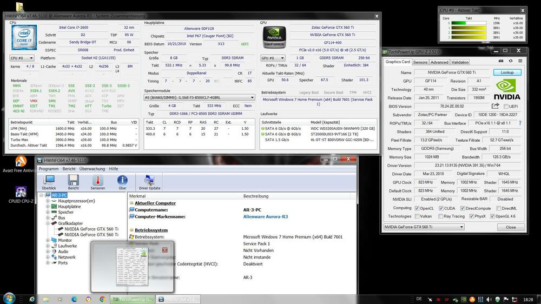This screenshot has height=304, width=541.
Task: Click the BIOS export share icon in GPU-Z
Action: (495, 107)
